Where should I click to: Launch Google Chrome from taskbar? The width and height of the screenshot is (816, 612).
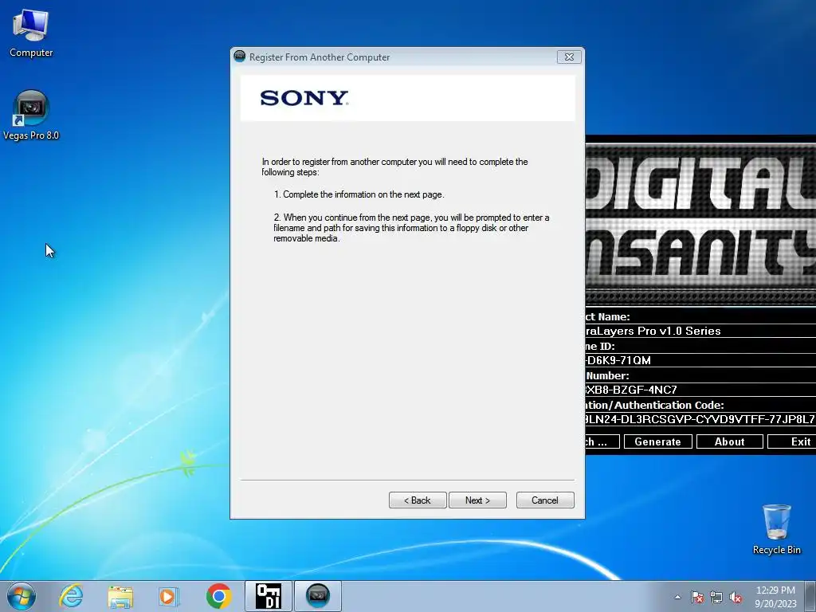click(218, 596)
